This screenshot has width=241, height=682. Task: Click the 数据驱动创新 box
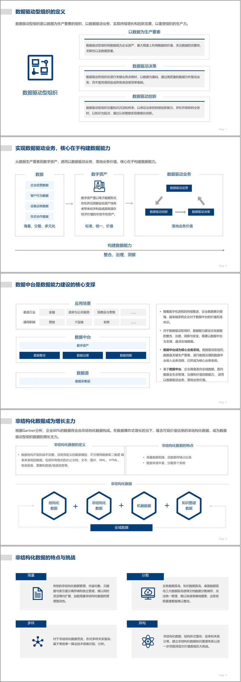159,212
